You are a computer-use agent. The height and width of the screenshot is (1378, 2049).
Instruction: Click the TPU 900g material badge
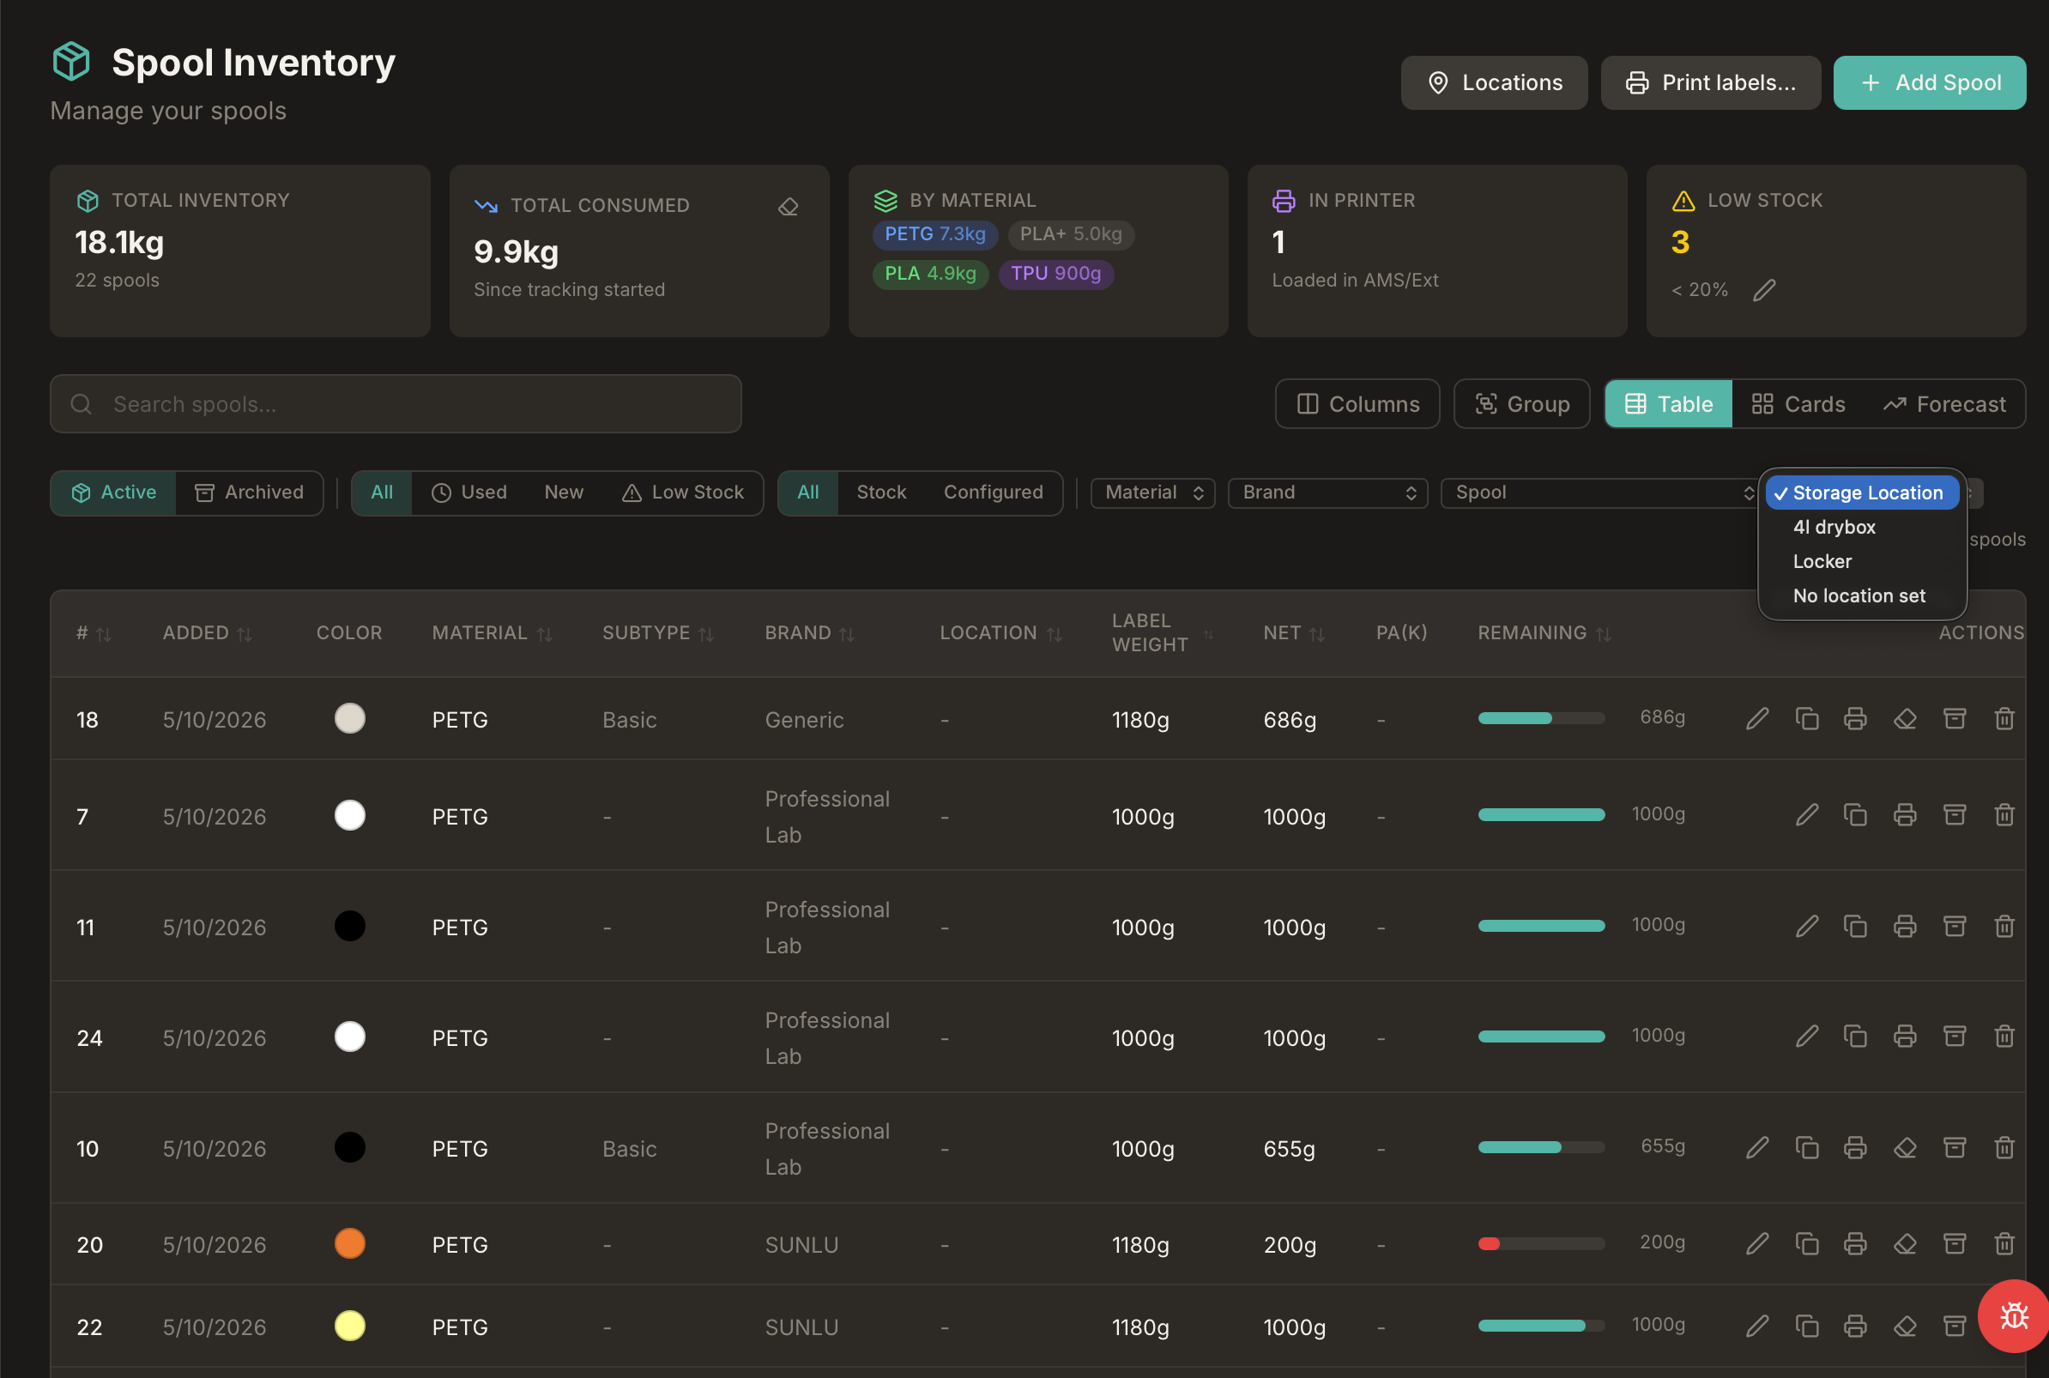(x=1056, y=275)
